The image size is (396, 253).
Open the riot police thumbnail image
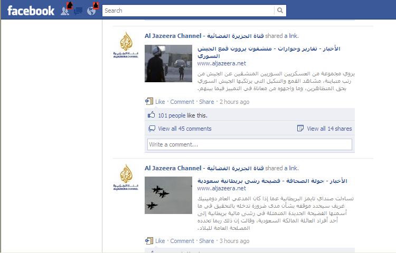click(x=168, y=63)
